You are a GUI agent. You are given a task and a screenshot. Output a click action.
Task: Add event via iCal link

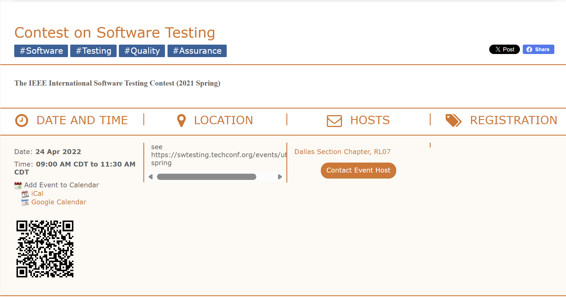click(x=37, y=194)
